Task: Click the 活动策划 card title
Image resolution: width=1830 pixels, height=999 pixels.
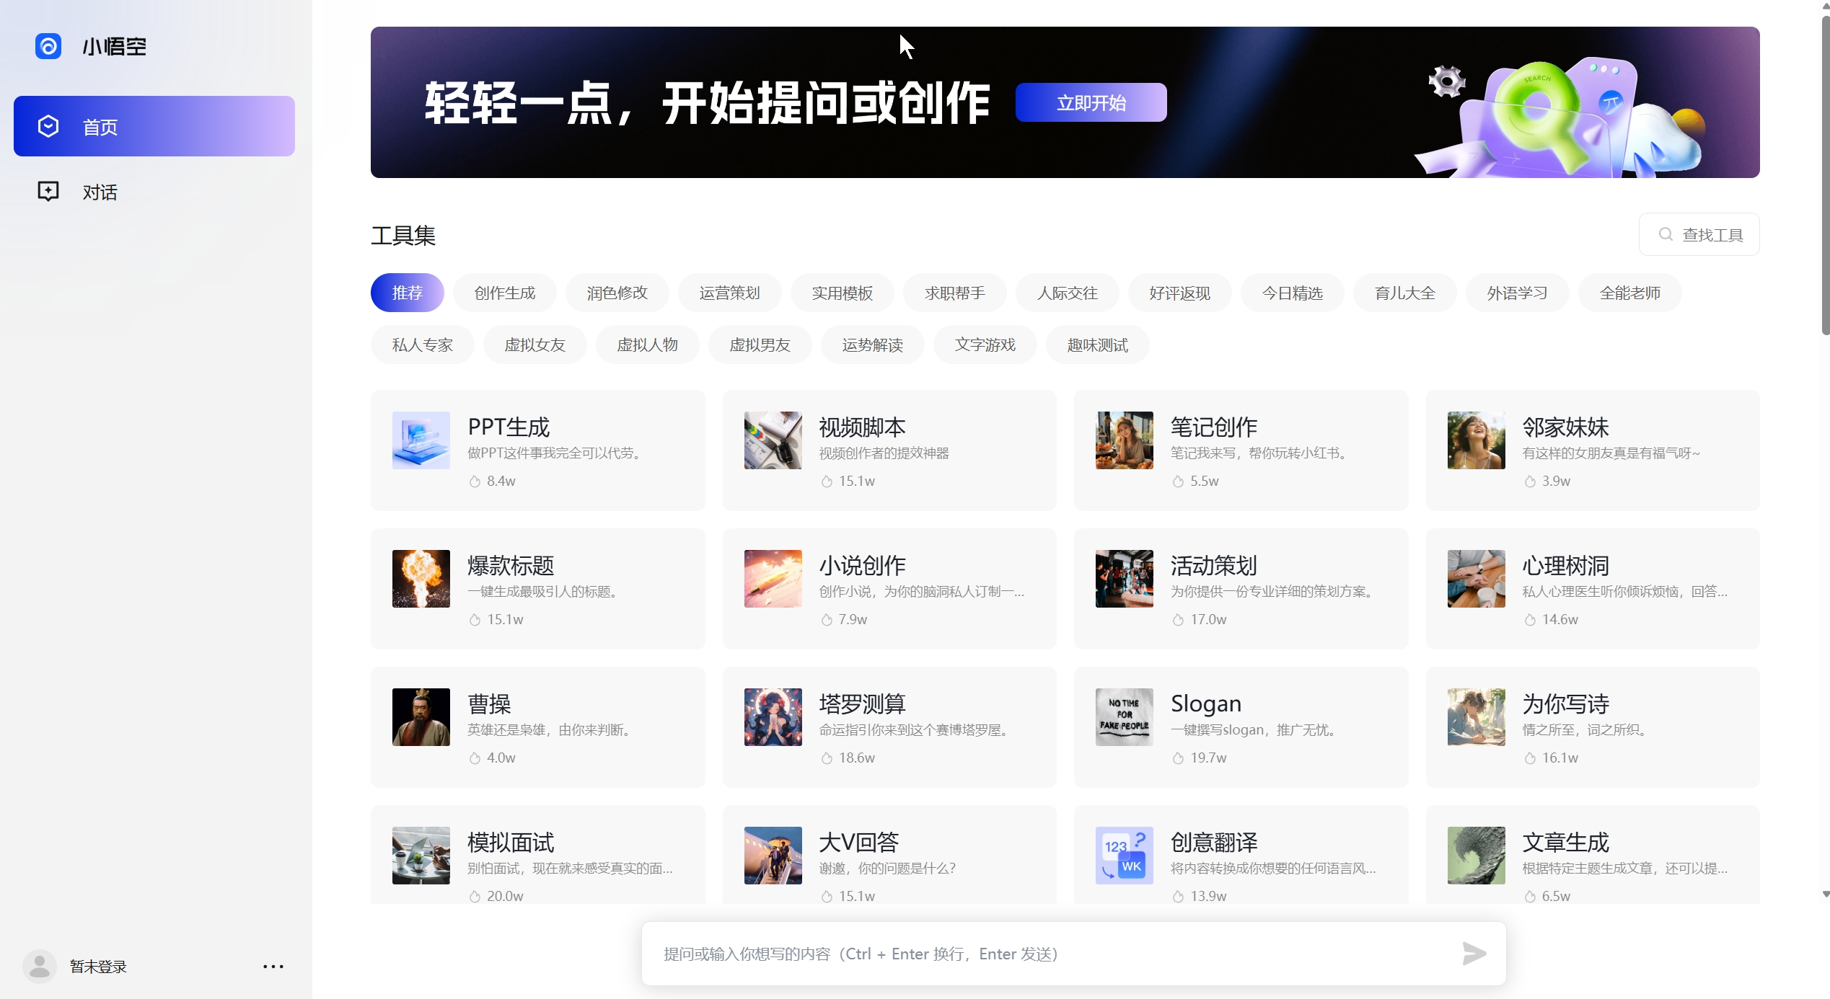Action: coord(1214,566)
